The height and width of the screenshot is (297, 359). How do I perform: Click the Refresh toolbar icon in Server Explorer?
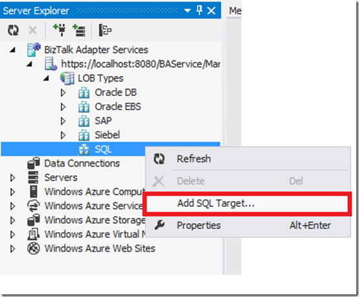13,30
